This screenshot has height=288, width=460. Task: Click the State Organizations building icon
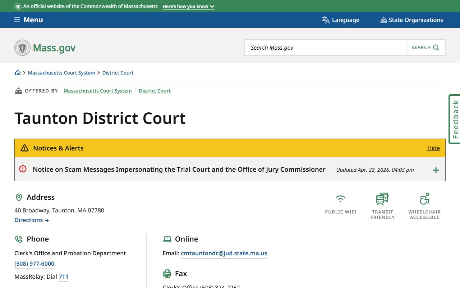pos(383,20)
